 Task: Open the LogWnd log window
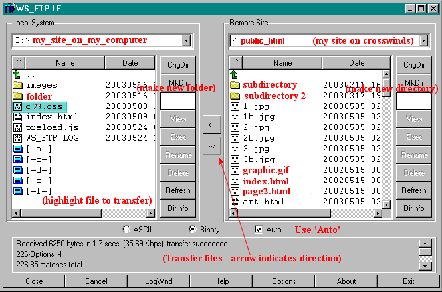pyautogui.click(x=159, y=281)
